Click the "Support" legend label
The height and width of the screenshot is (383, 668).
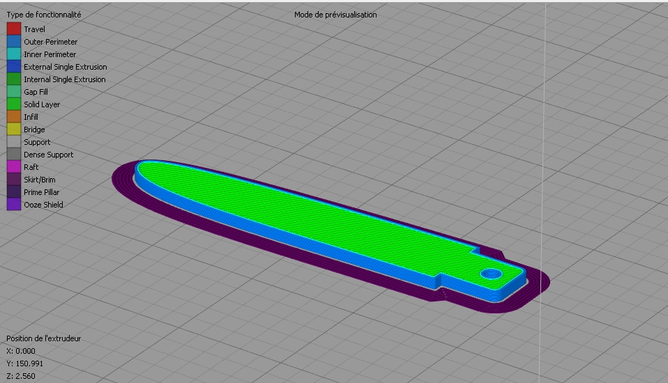37,142
